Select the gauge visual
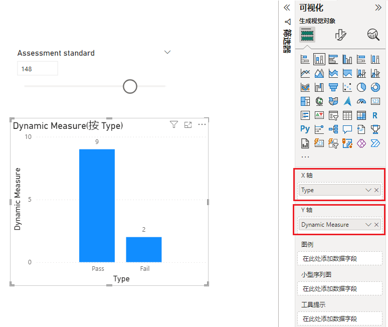This screenshot has width=388, height=327. pyautogui.click(x=361, y=101)
